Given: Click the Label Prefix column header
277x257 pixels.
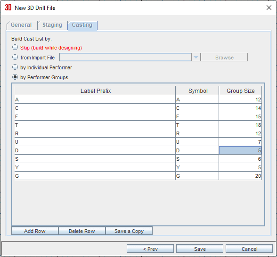Looking at the screenshot, I should coord(95,91).
